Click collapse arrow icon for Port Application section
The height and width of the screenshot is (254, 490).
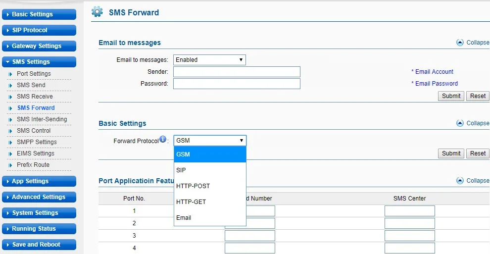pos(460,181)
